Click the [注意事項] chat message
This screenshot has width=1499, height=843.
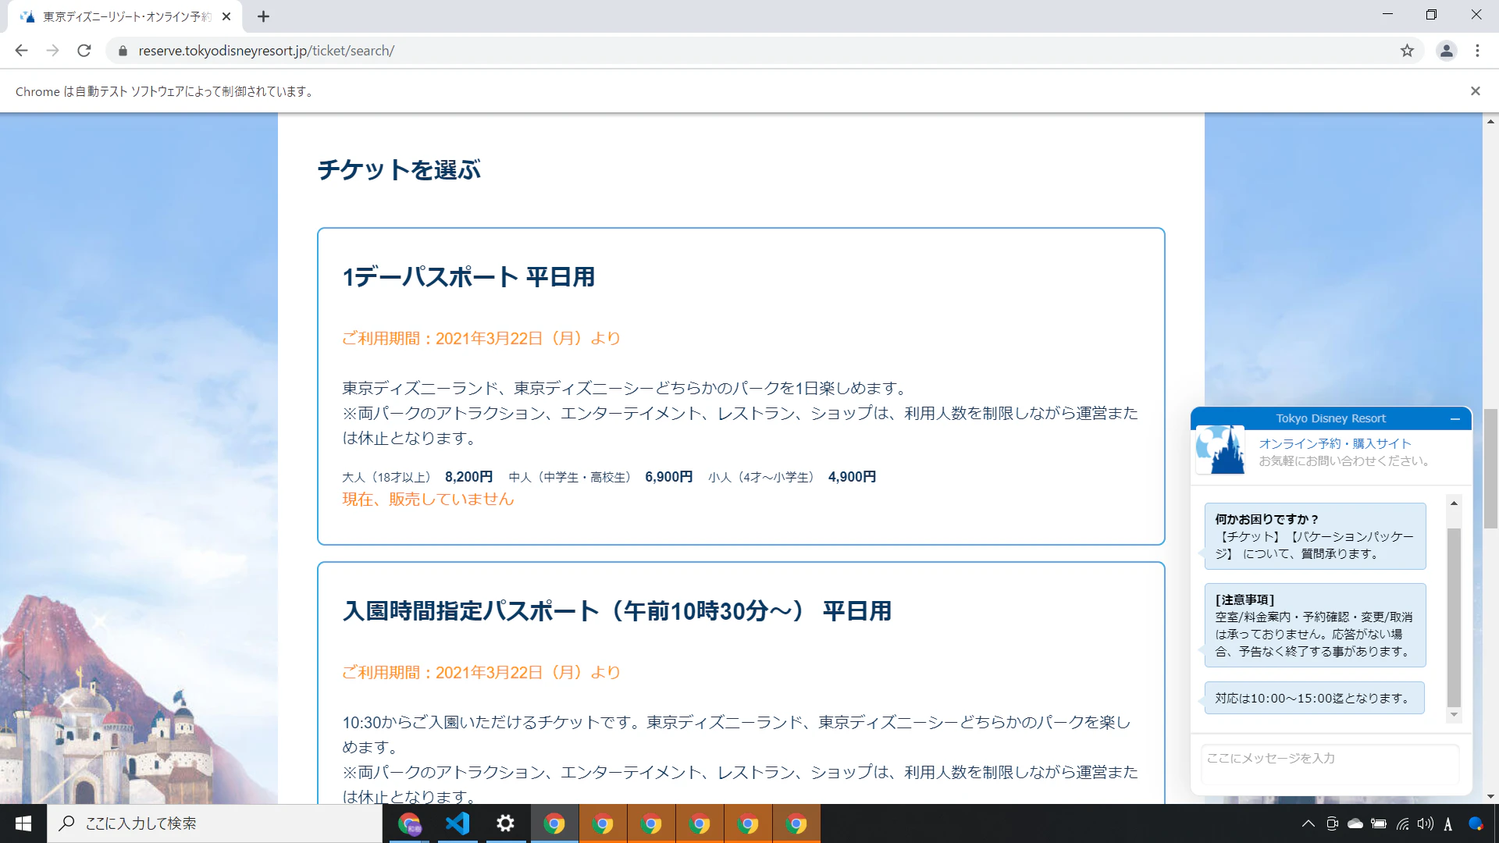(1315, 625)
